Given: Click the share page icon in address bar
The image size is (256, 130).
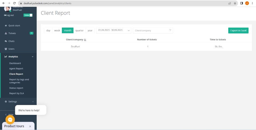Looking at the screenshot, I should [x=230, y=3].
